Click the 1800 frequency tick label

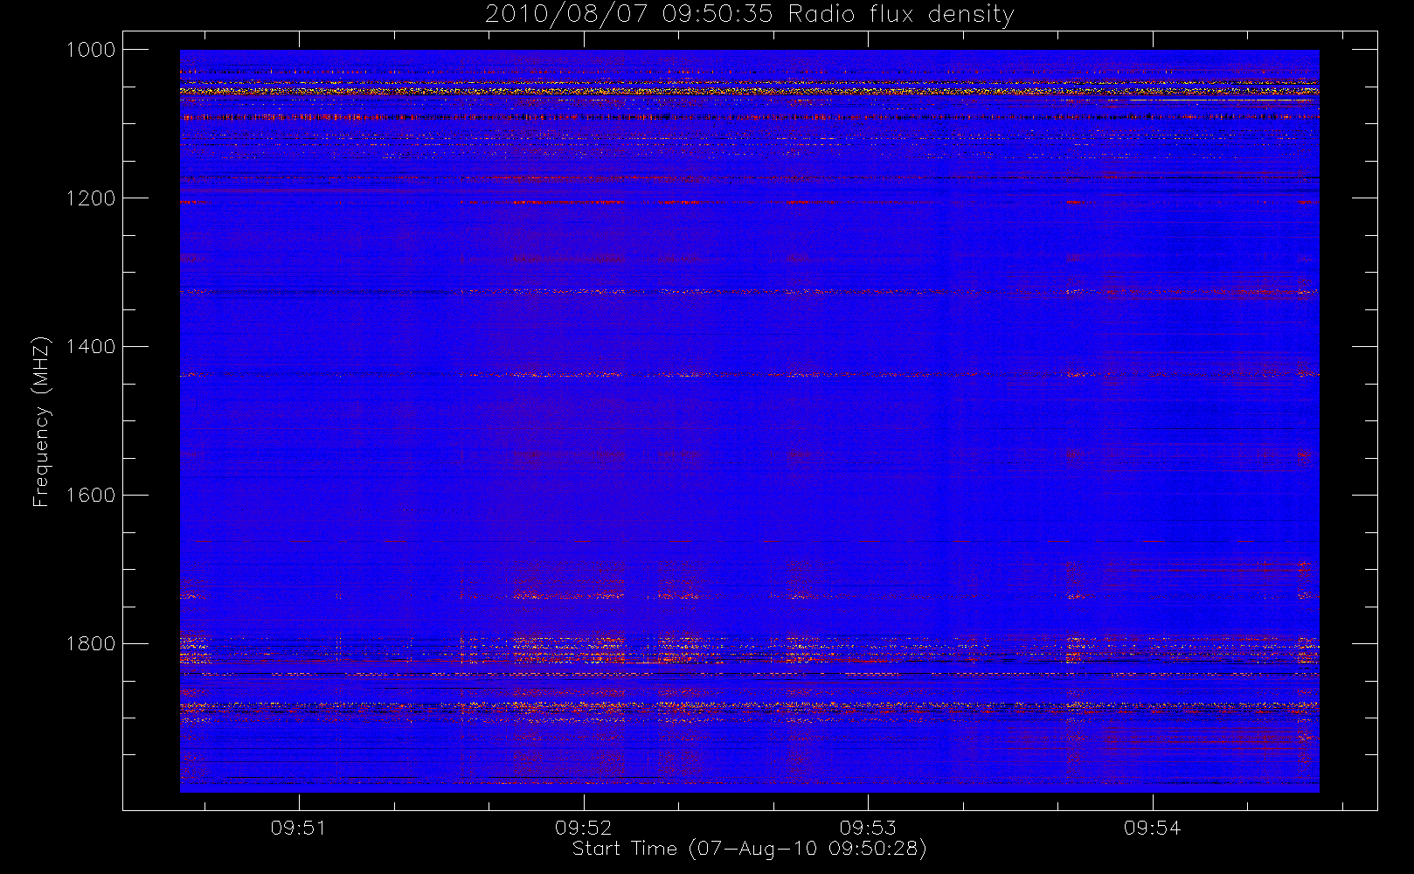[x=91, y=644]
